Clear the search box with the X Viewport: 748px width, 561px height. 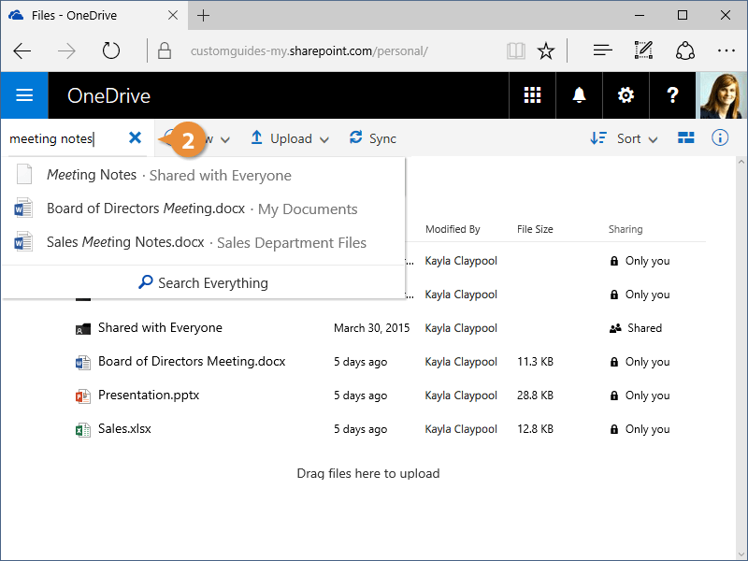135,138
